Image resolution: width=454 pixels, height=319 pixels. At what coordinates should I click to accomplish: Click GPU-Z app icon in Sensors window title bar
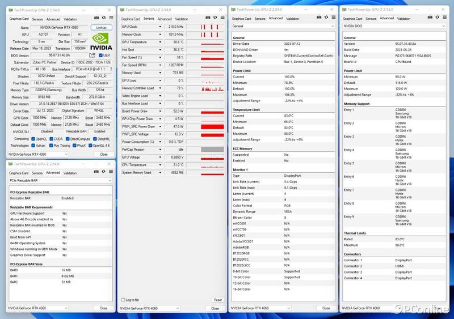(122, 10)
